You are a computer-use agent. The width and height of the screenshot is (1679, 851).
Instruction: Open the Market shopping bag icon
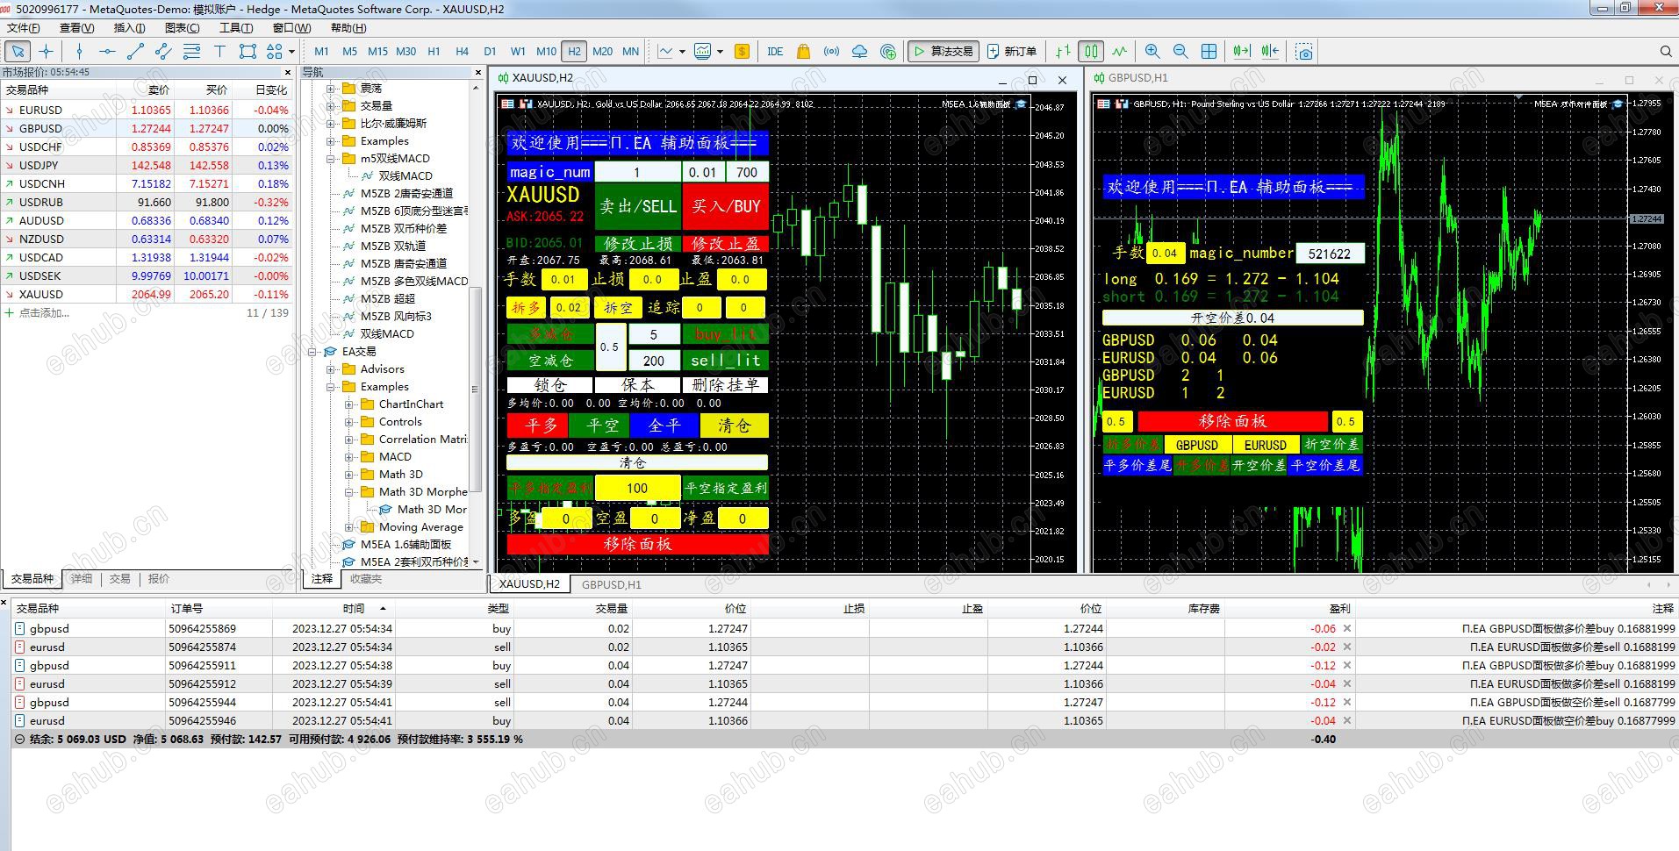click(x=803, y=52)
